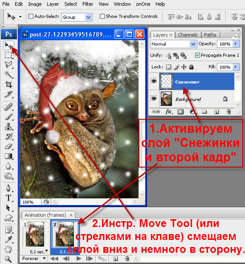The height and width of the screenshot is (264, 245).
Task: Select the Eraser tool
Action: tap(8, 146)
